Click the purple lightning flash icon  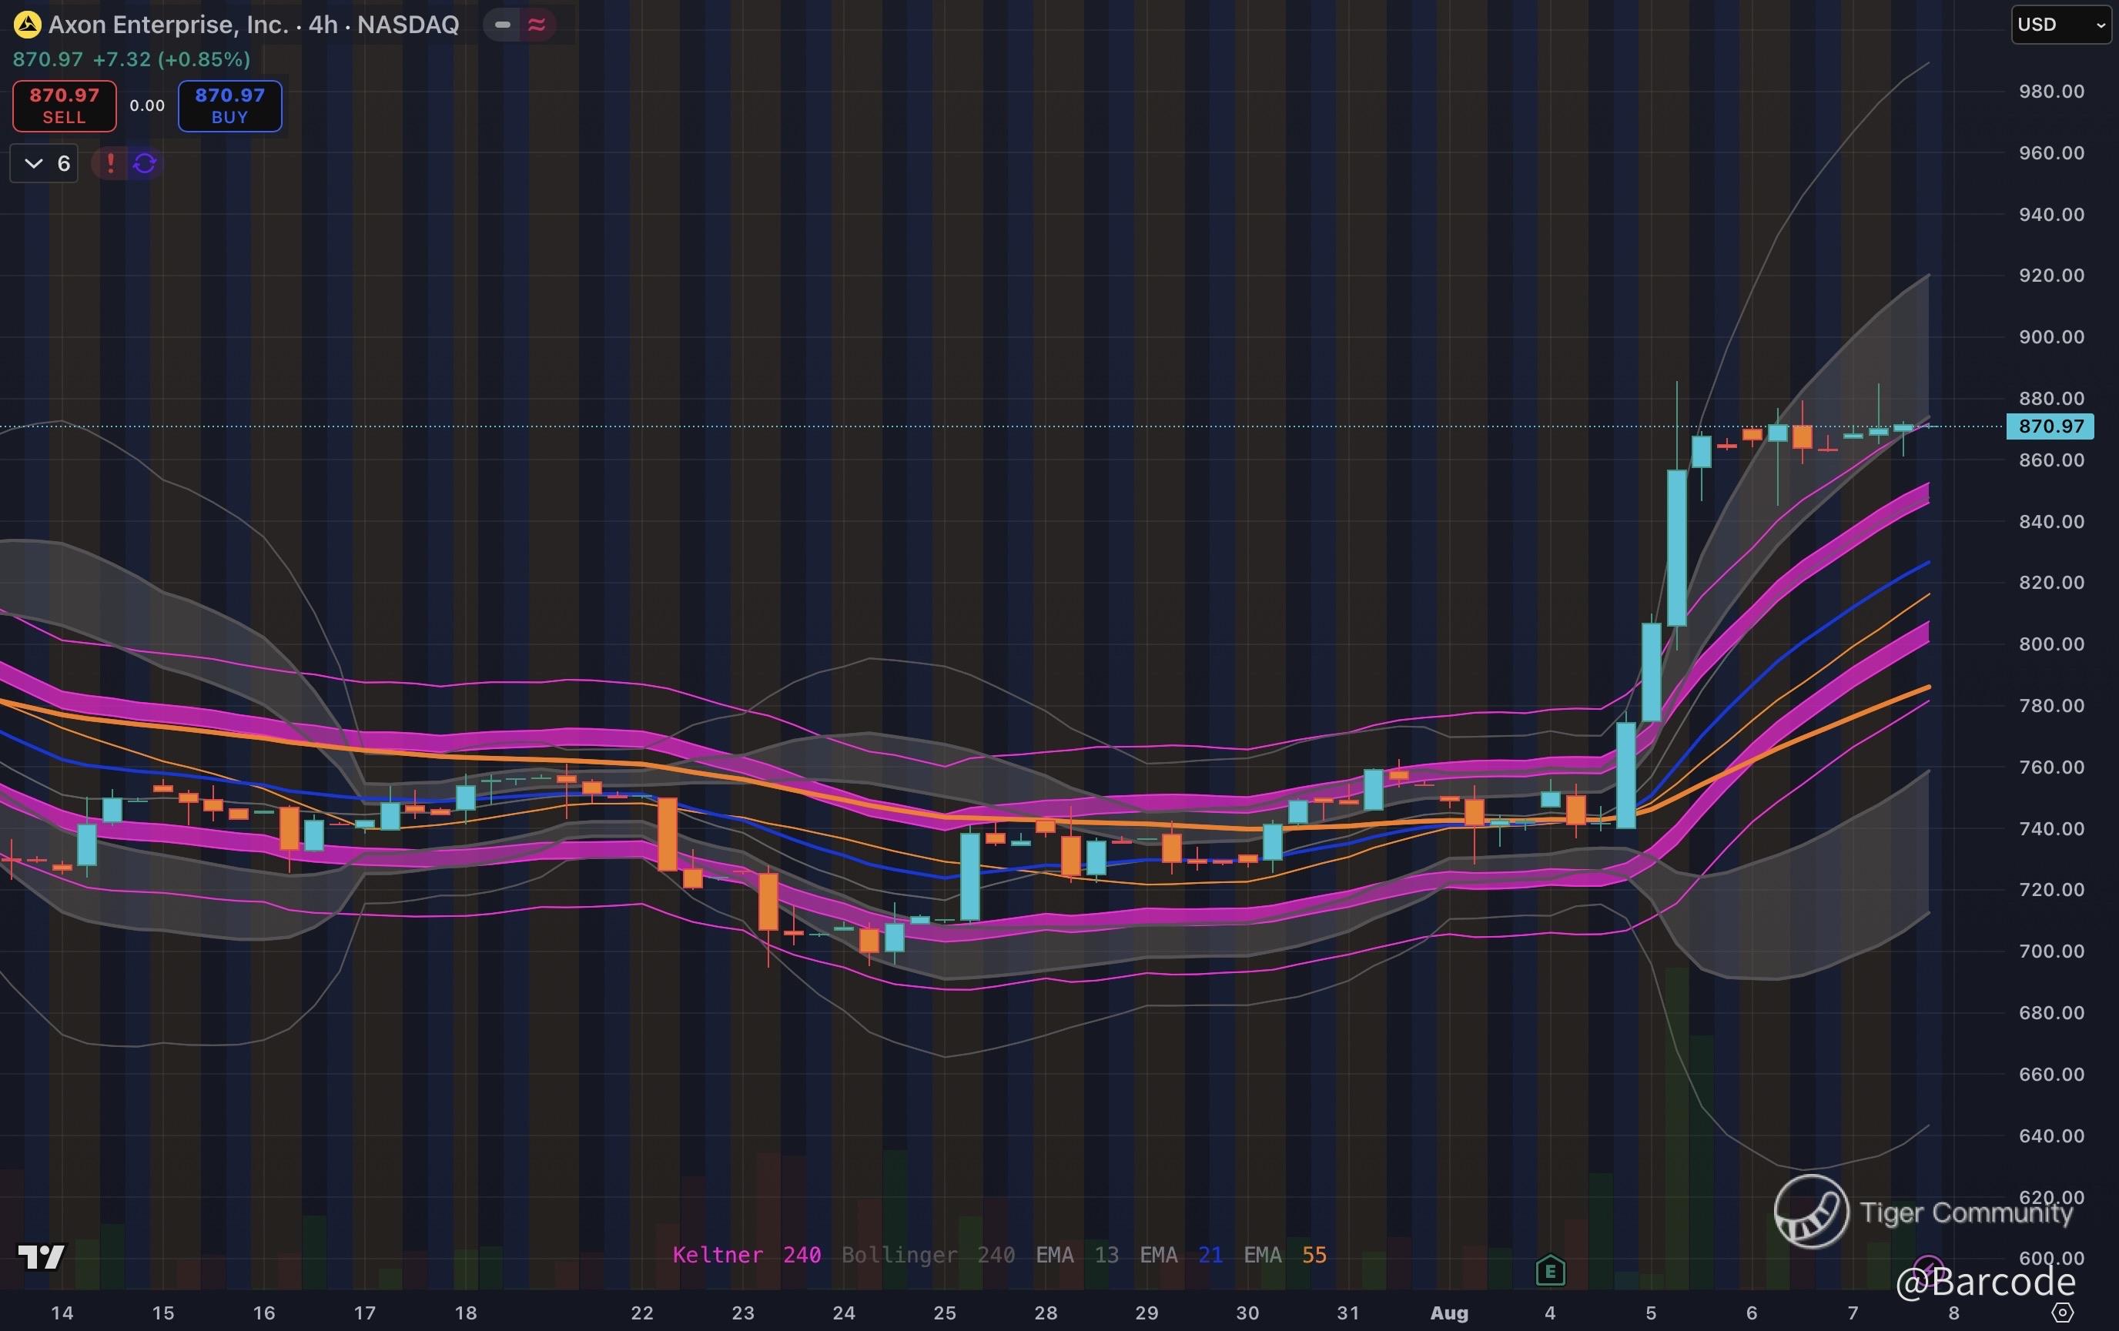coord(1928,1268)
